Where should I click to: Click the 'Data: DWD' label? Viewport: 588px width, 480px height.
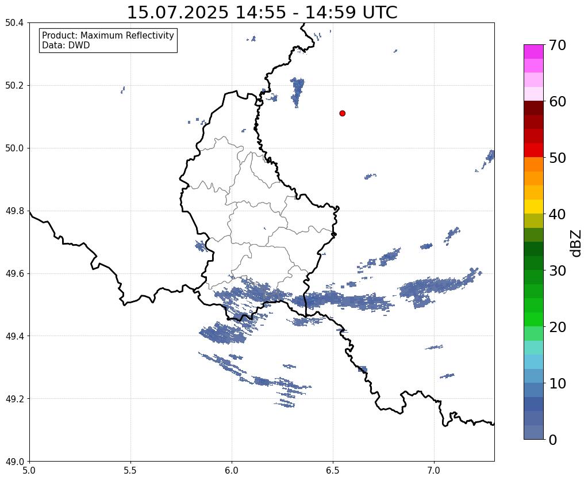[66, 45]
